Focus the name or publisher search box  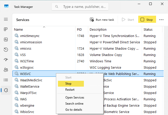80,7
